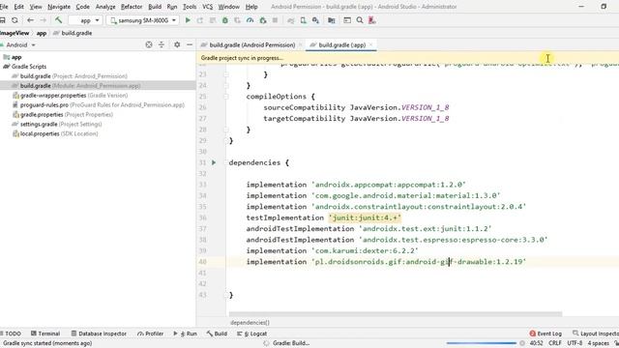Open the Logcat tool window
Viewport: 619px width, 348px height.
(251, 333)
